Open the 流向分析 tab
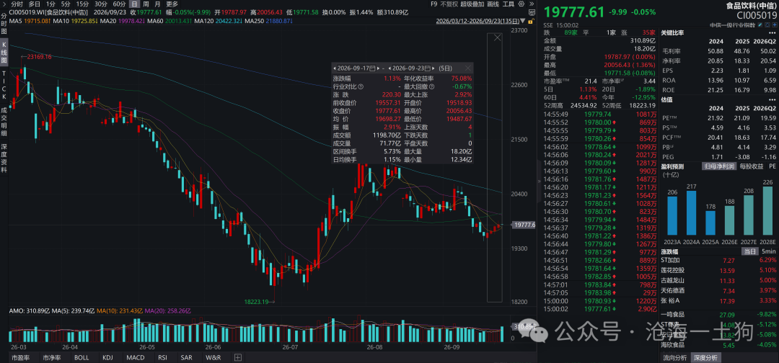The image size is (779, 363). [x=674, y=357]
